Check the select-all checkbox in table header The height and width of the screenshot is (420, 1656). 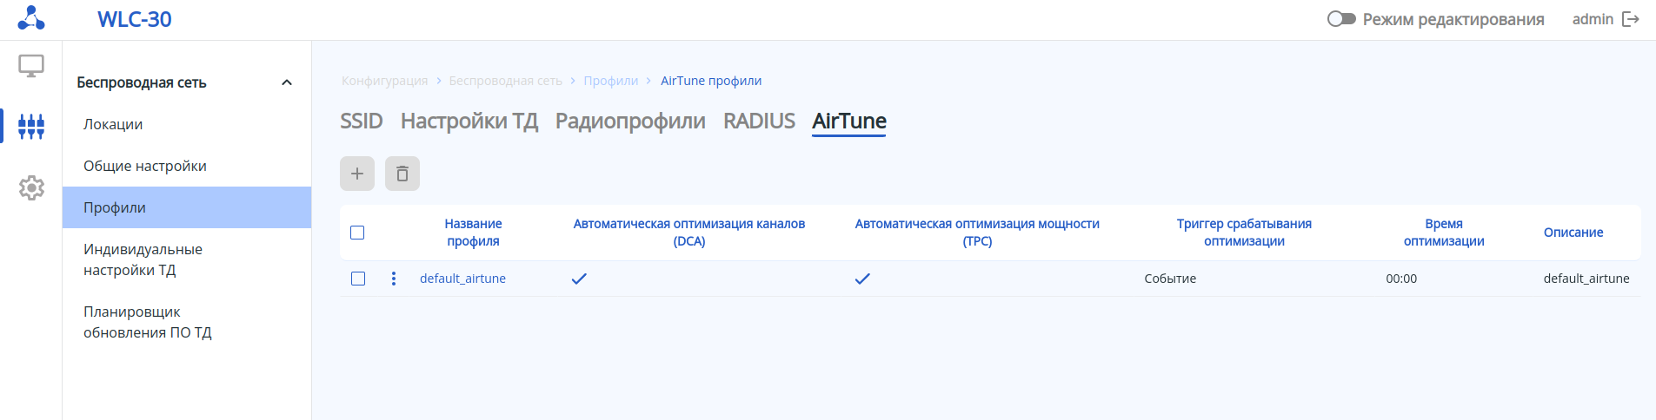click(357, 233)
